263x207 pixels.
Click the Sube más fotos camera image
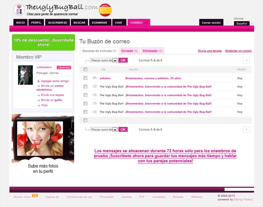(43, 139)
